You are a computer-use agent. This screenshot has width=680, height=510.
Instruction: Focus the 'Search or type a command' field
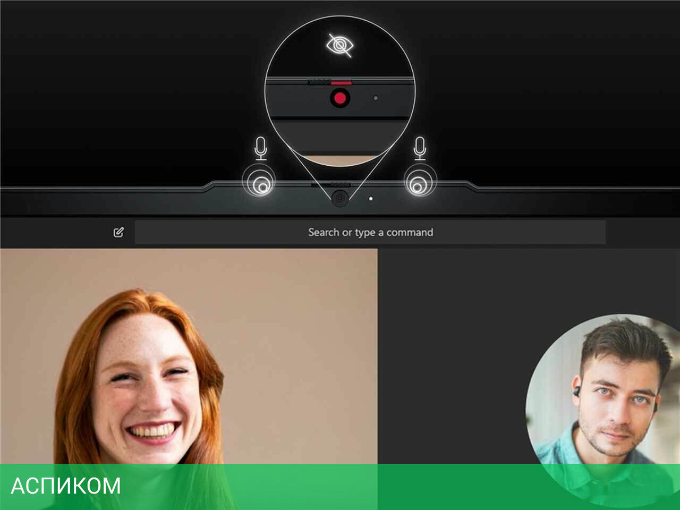370,232
